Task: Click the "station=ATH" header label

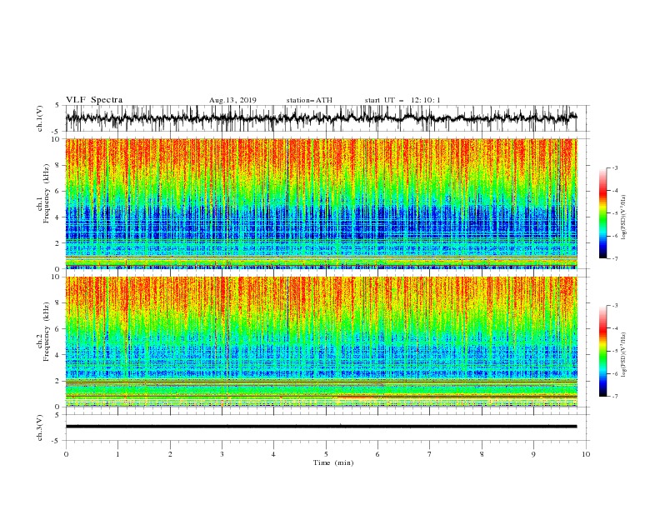Action: pos(309,100)
